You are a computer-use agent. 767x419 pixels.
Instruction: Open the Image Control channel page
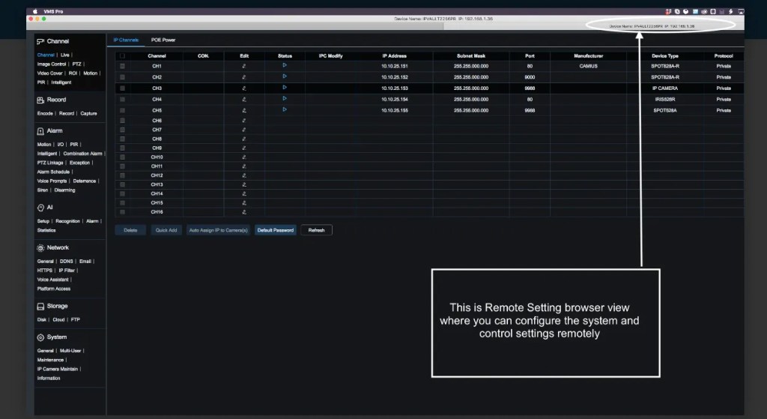(51, 64)
